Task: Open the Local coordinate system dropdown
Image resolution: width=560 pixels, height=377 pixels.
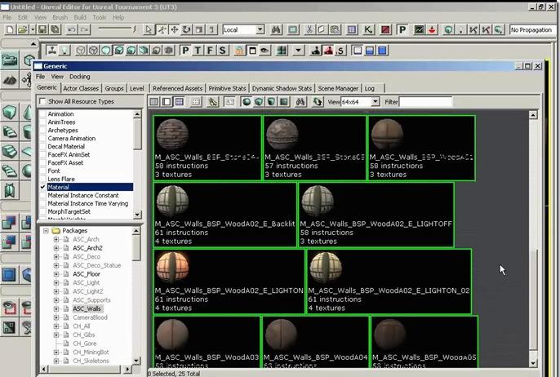Action: (260, 29)
